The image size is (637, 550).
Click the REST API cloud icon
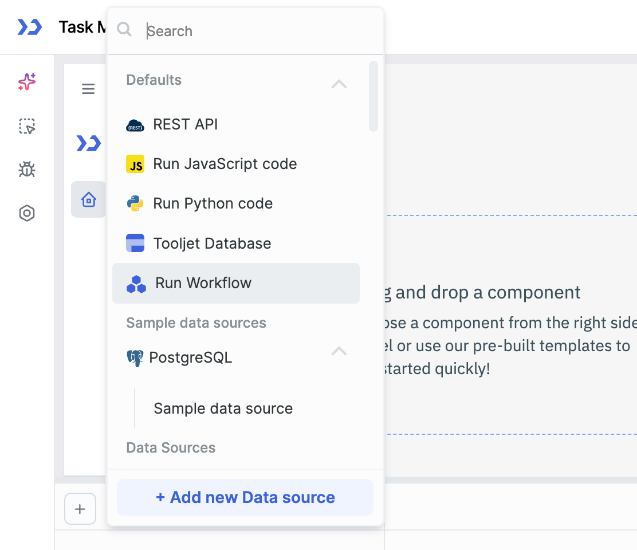(x=135, y=125)
